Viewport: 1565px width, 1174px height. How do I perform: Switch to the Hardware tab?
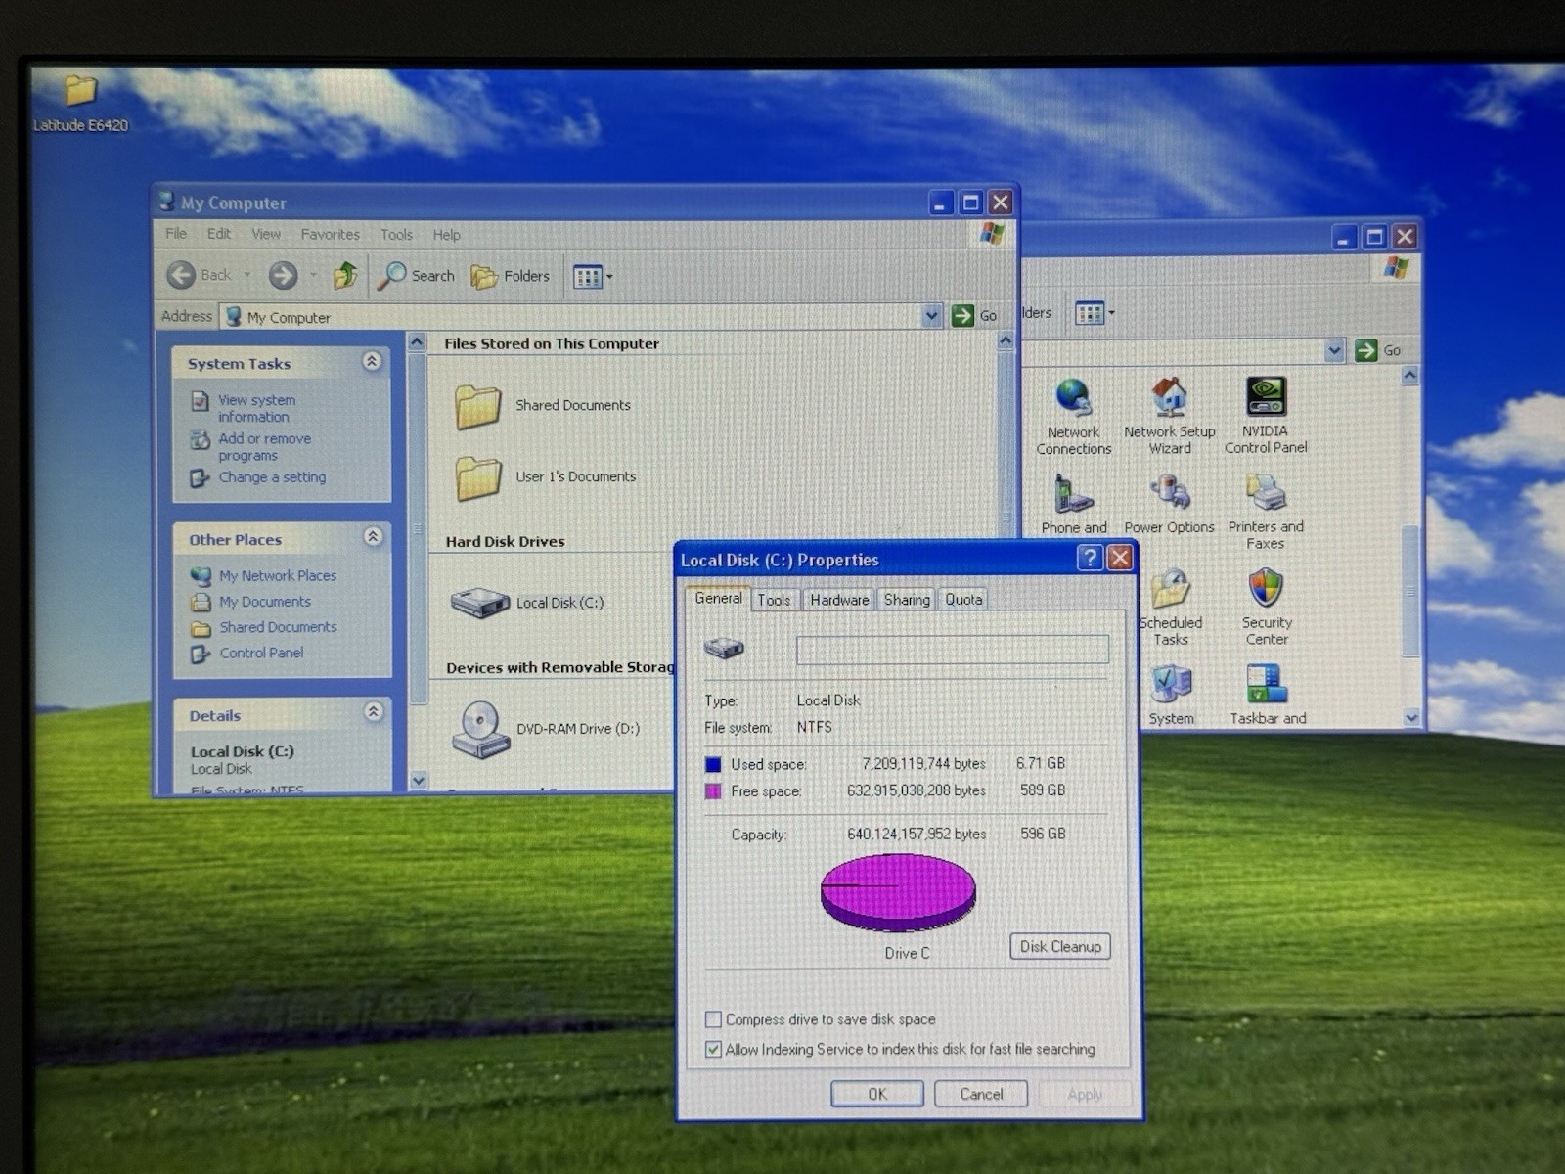(x=839, y=600)
